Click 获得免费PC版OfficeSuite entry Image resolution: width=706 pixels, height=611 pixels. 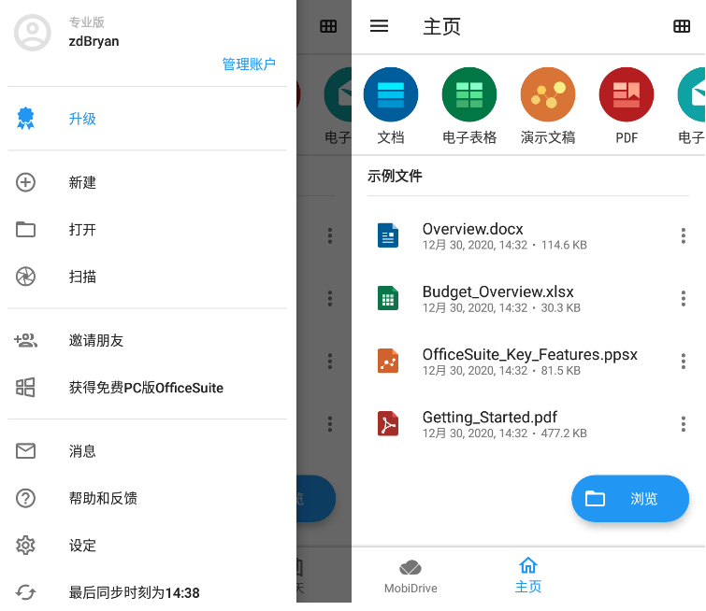pyautogui.click(x=146, y=388)
